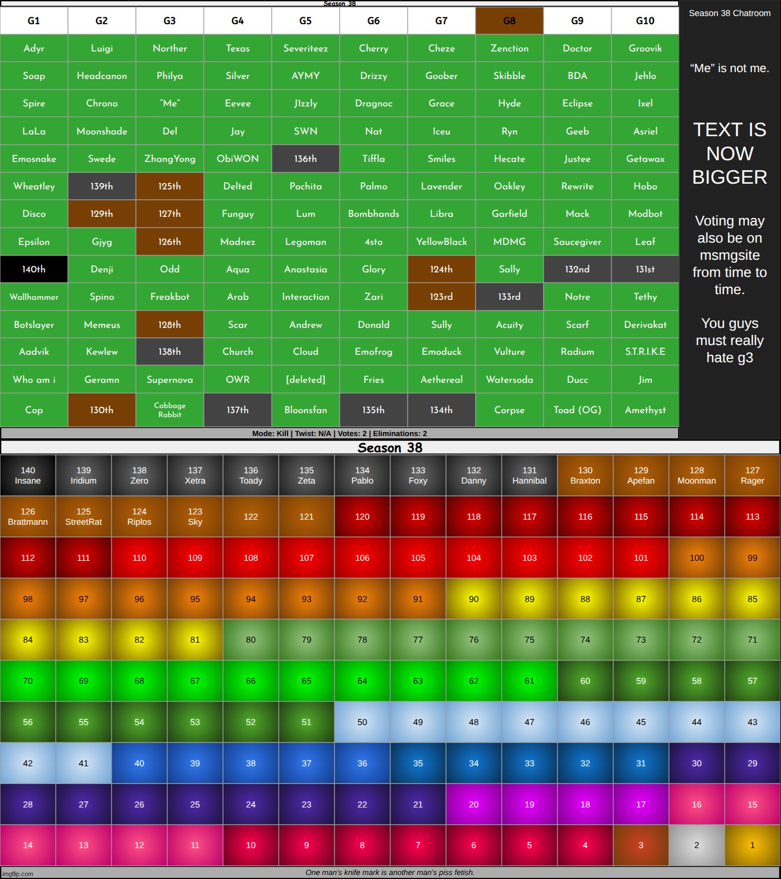Click the 140 Insane placement tile

[x=28, y=476]
